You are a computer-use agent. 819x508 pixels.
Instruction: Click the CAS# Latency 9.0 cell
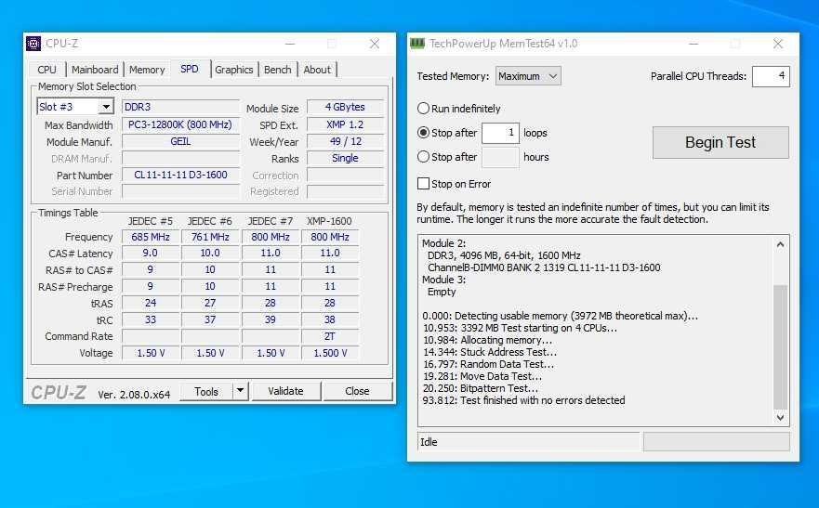[x=151, y=253]
